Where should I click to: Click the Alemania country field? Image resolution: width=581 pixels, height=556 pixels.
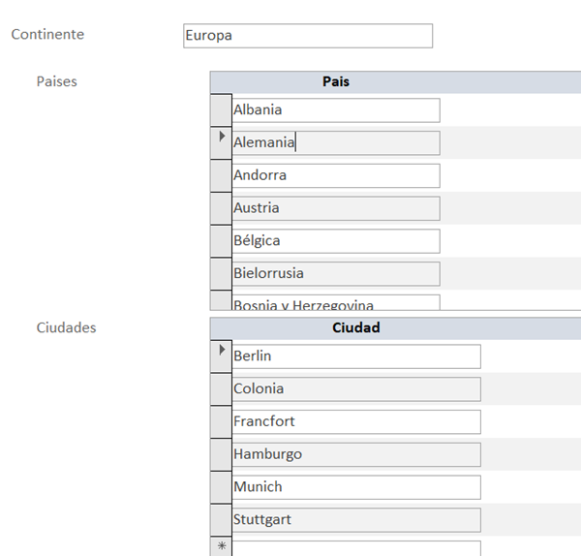(x=335, y=143)
